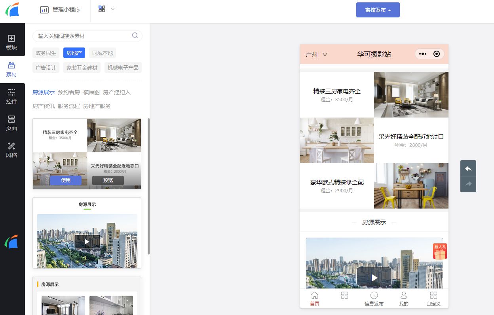This screenshot has height=315, width=494.
Task: Click the redo arrow button
Action: click(468, 184)
